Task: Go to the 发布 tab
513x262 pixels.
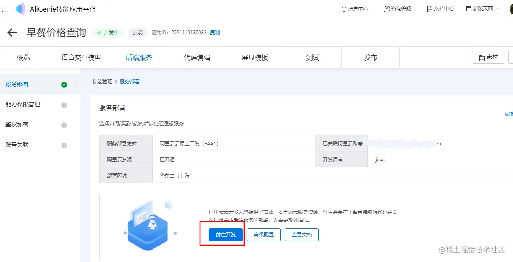Action: click(370, 58)
